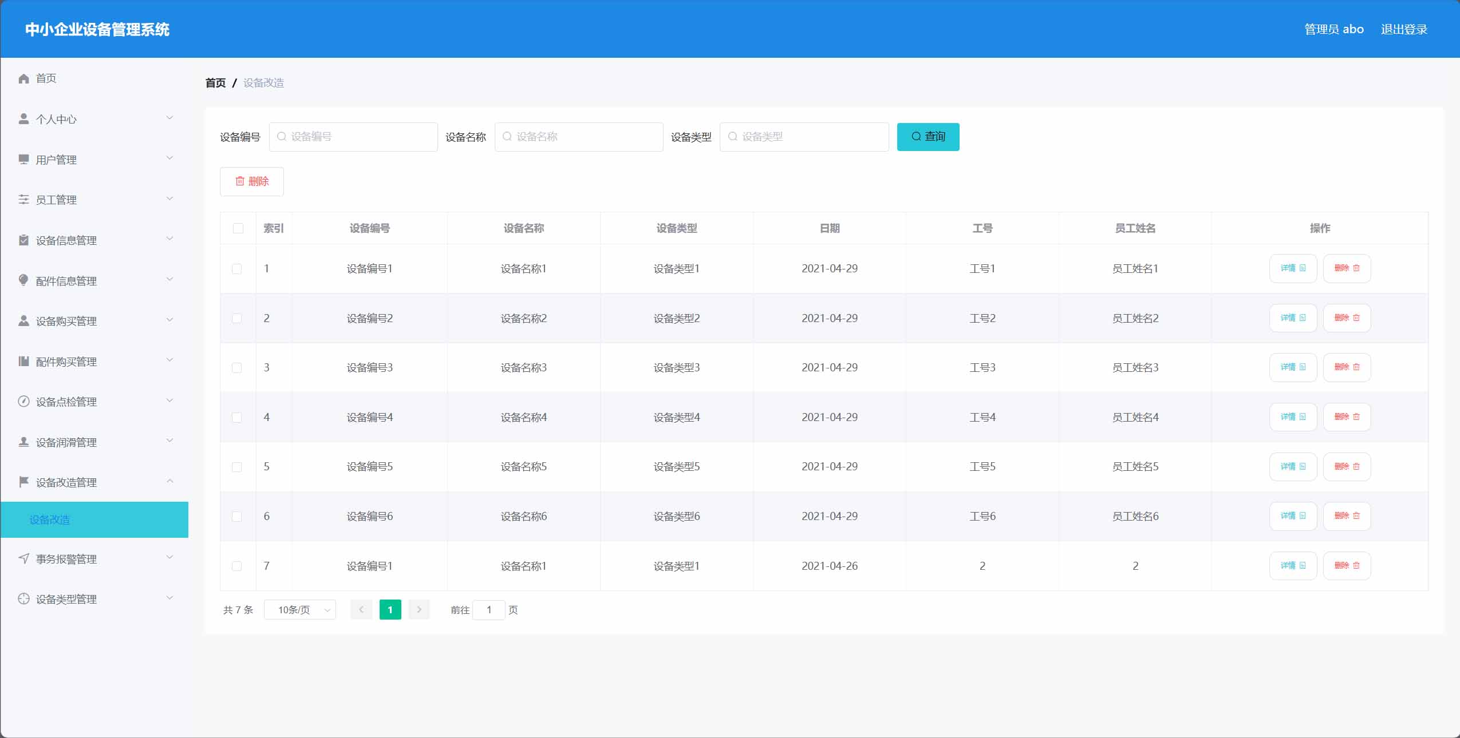1460x738 pixels.
Task: Click the batch 删除 button above the table
Action: tap(252, 181)
